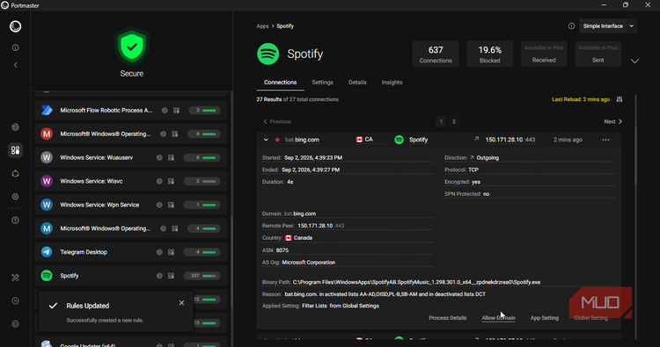Open the SPN icon in the sidebar
660x347 pixels.
pyautogui.click(x=16, y=174)
